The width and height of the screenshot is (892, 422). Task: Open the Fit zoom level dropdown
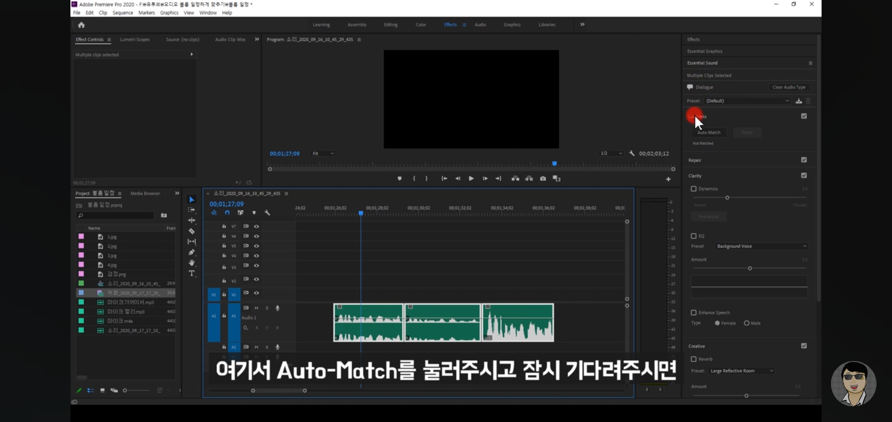coord(323,154)
